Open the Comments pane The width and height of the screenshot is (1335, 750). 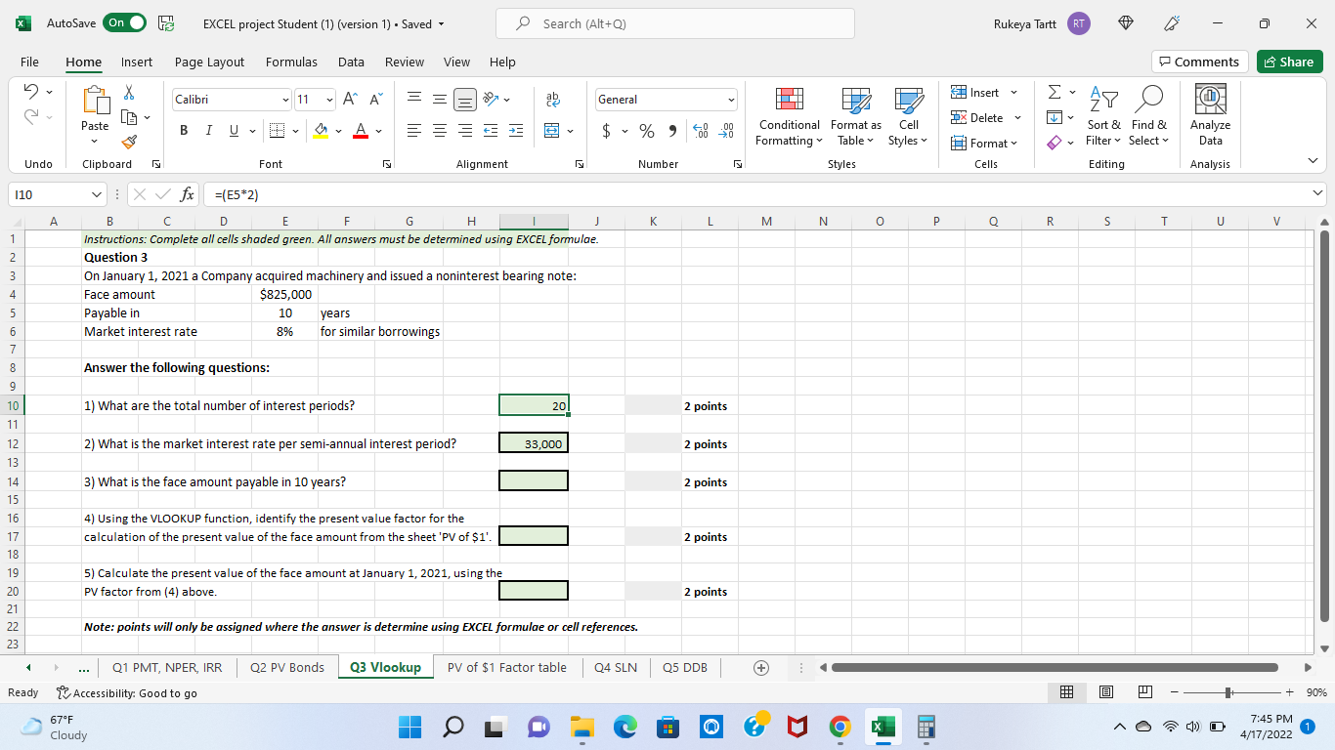[x=1199, y=62]
